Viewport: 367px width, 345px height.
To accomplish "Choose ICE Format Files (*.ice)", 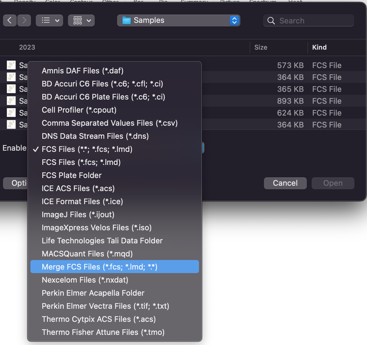I will [x=115, y=201].
